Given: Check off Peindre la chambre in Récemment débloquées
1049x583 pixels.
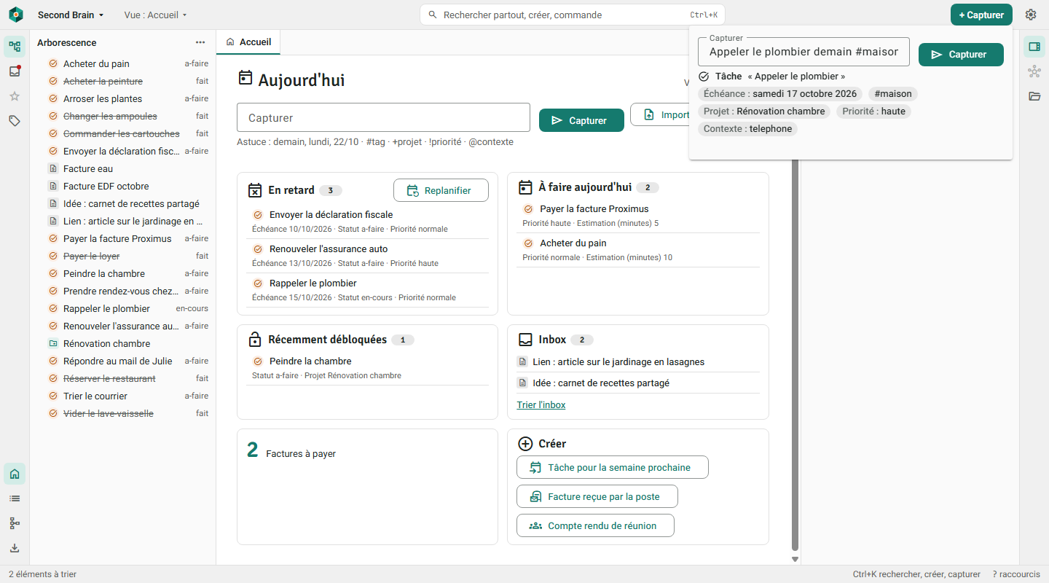Looking at the screenshot, I should [258, 361].
